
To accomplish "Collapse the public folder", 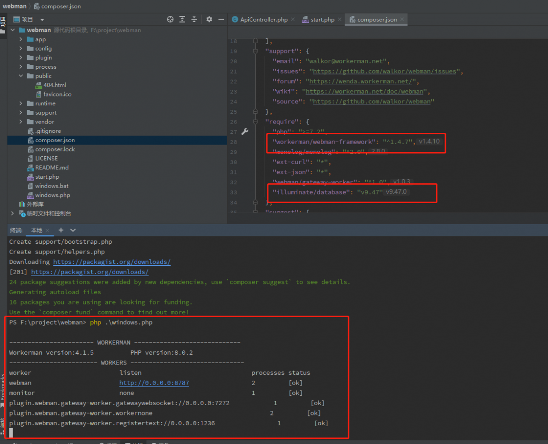I will [21, 76].
